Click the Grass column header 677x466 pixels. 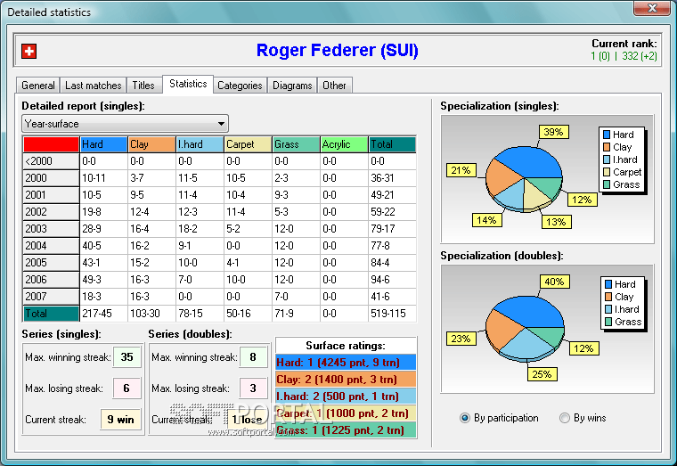pyautogui.click(x=296, y=144)
